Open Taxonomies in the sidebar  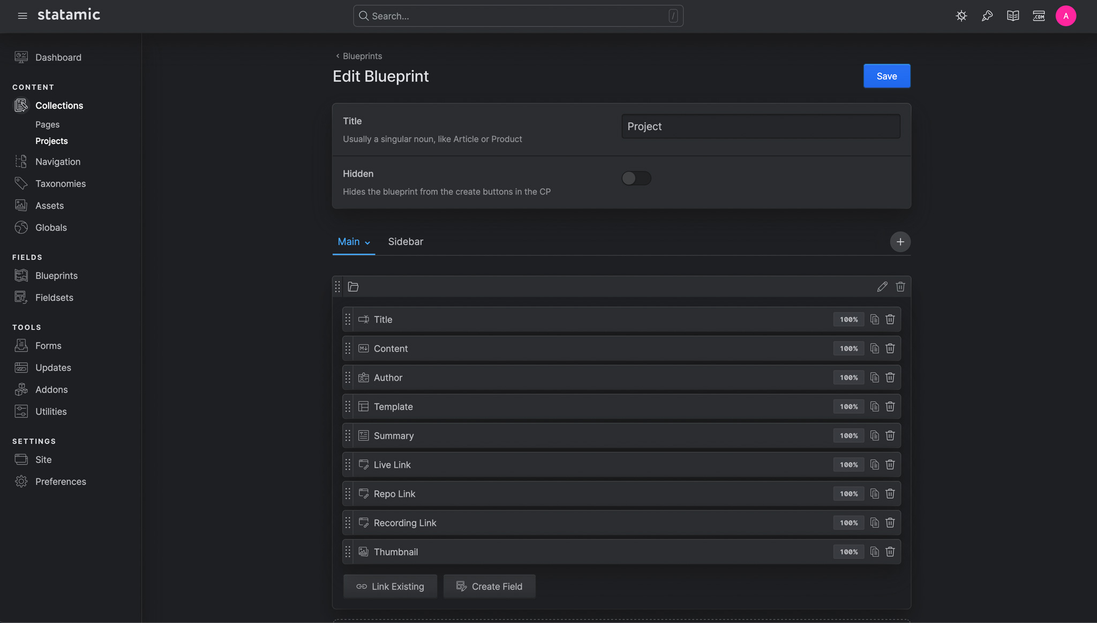click(60, 184)
